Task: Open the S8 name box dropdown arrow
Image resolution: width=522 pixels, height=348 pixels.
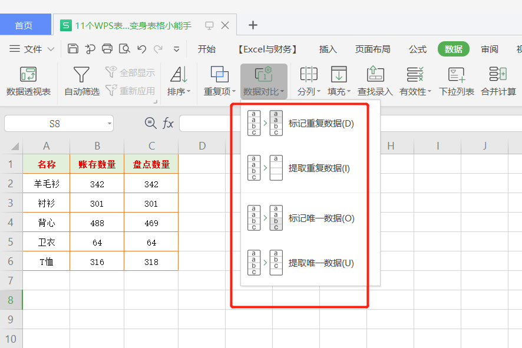Action: tap(110, 124)
